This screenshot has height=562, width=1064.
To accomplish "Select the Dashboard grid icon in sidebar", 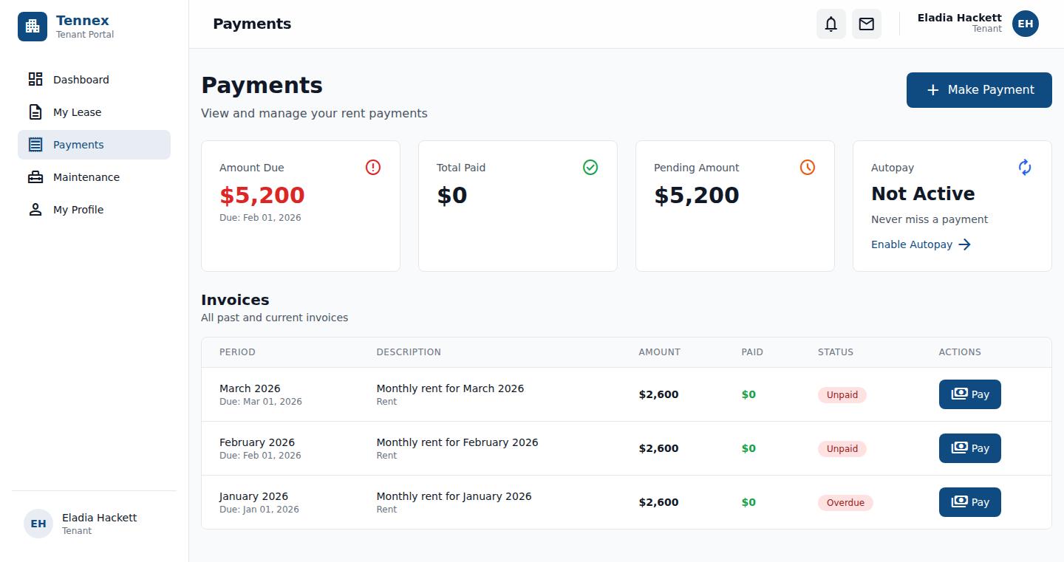I will 35,79.
